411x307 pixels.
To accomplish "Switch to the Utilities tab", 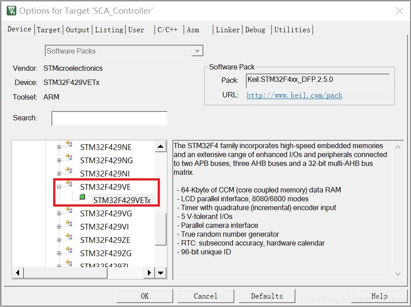I will [292, 30].
